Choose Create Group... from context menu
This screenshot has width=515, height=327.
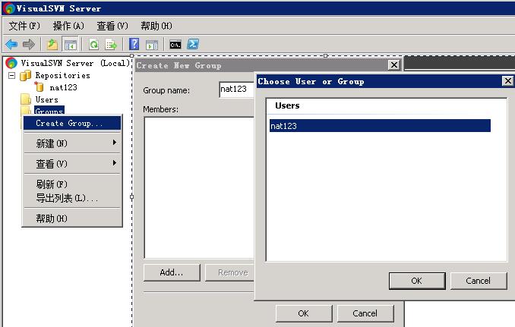68,123
